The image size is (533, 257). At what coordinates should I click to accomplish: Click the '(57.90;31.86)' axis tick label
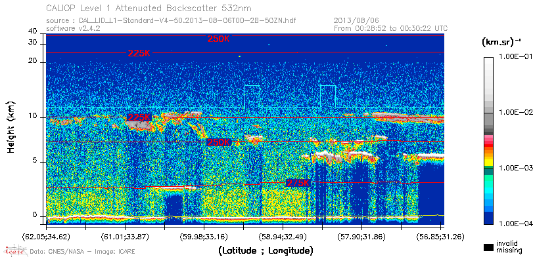point(361,236)
